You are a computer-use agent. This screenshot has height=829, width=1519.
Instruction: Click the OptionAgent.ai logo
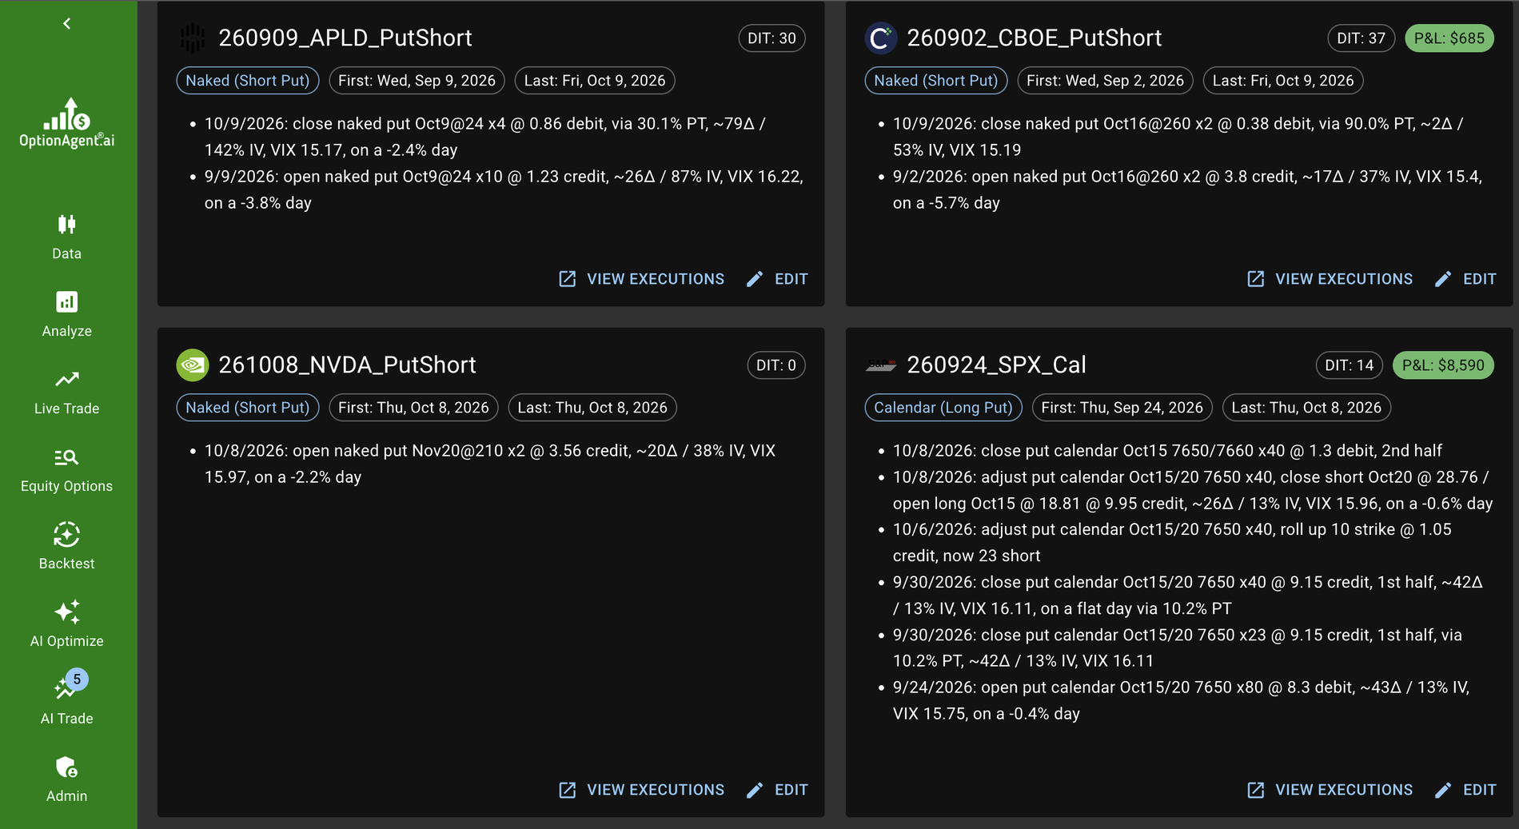[x=67, y=122]
